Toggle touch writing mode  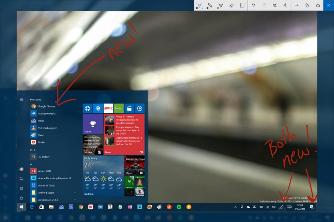pos(285,5)
